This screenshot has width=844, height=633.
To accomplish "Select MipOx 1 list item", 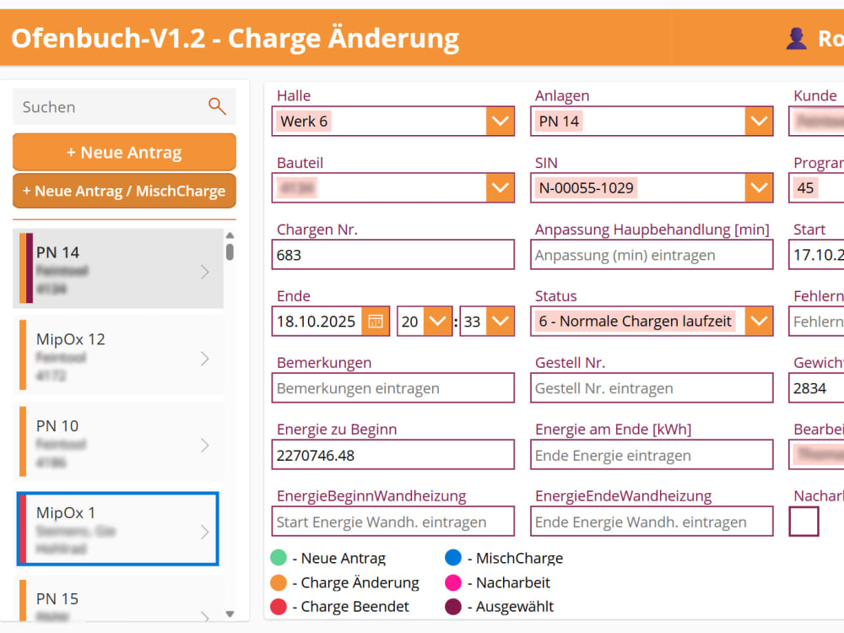I will tap(118, 528).
